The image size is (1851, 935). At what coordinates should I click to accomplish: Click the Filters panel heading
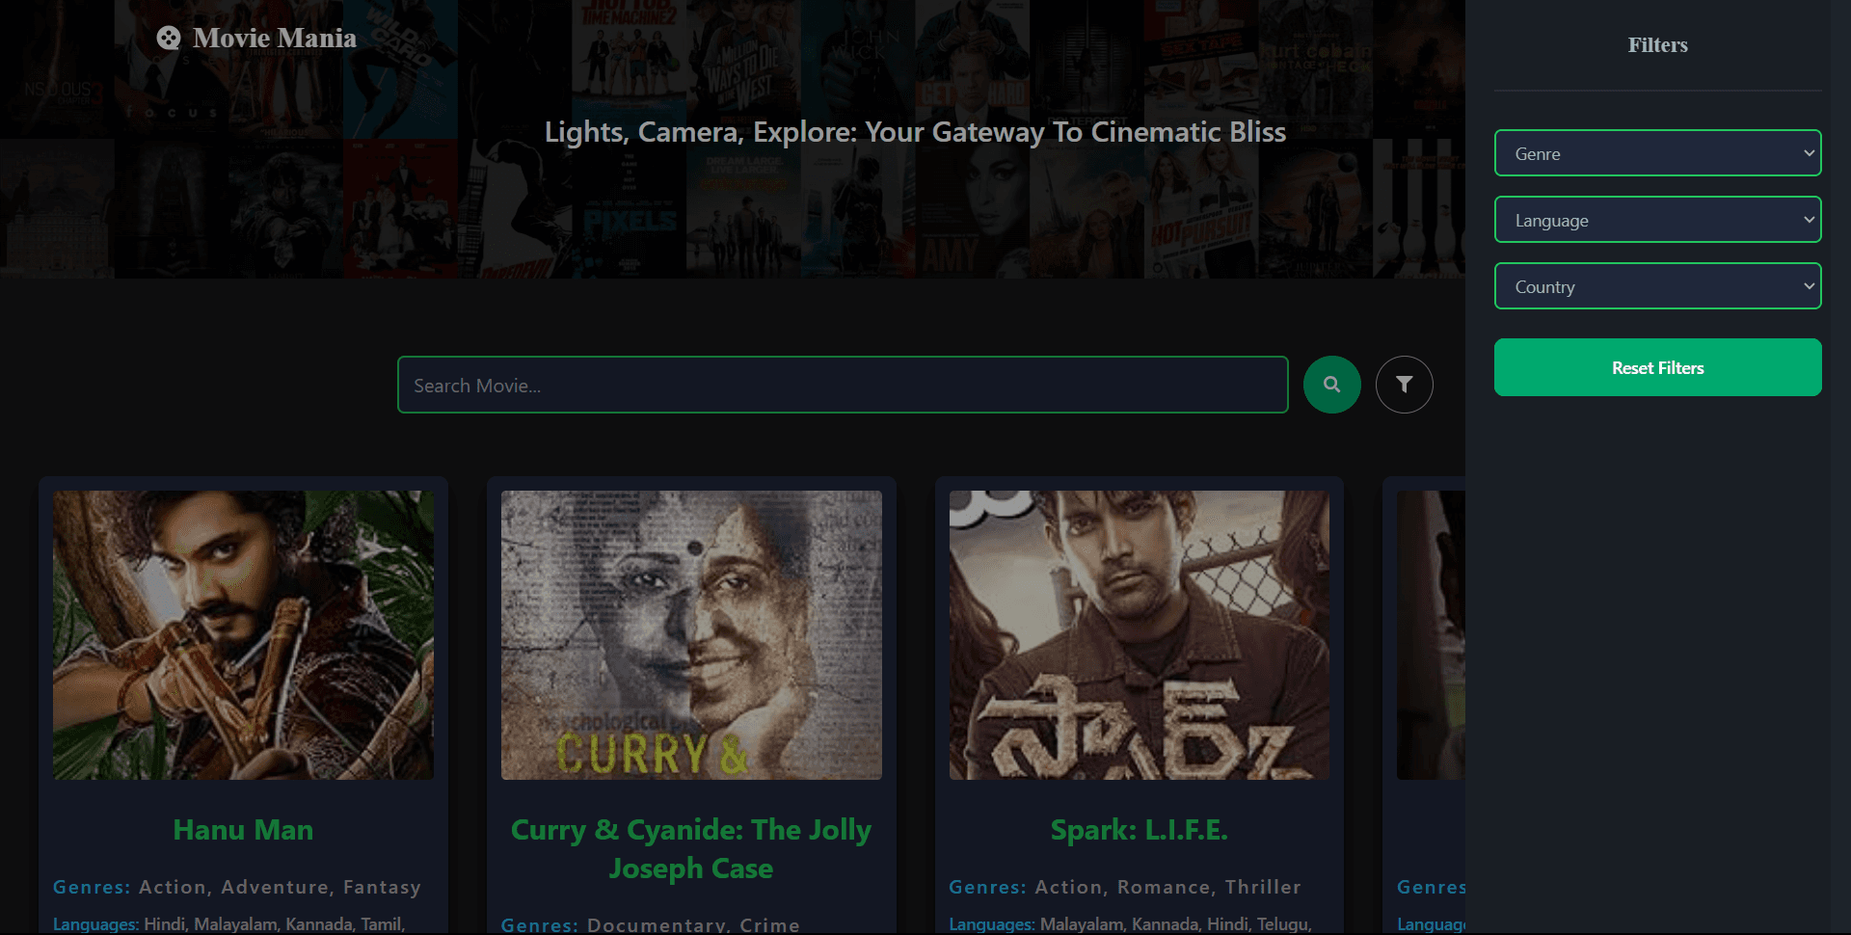(1657, 45)
